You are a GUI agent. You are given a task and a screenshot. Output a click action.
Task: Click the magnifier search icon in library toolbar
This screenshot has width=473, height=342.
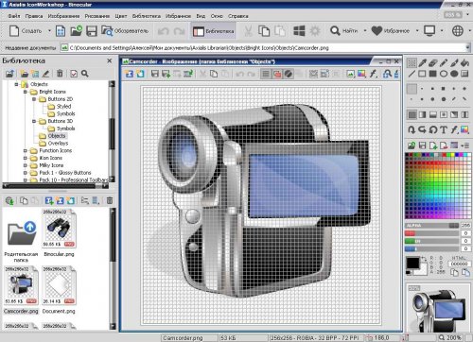(x=85, y=74)
